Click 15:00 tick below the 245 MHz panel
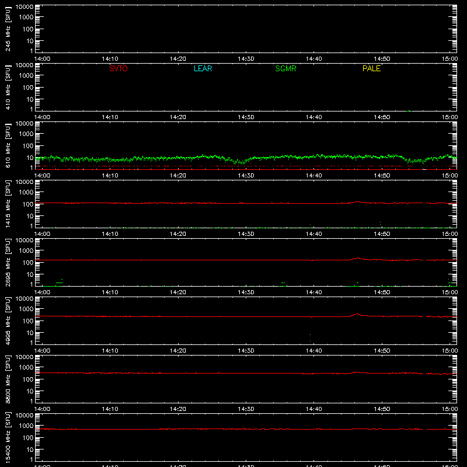Image resolution: width=467 pixels, height=467 pixels. 449,59
